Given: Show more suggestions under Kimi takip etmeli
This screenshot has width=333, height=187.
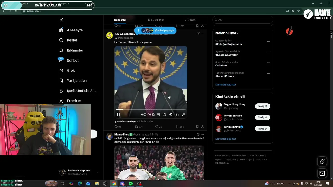Looking at the screenshot, I should [226, 139].
